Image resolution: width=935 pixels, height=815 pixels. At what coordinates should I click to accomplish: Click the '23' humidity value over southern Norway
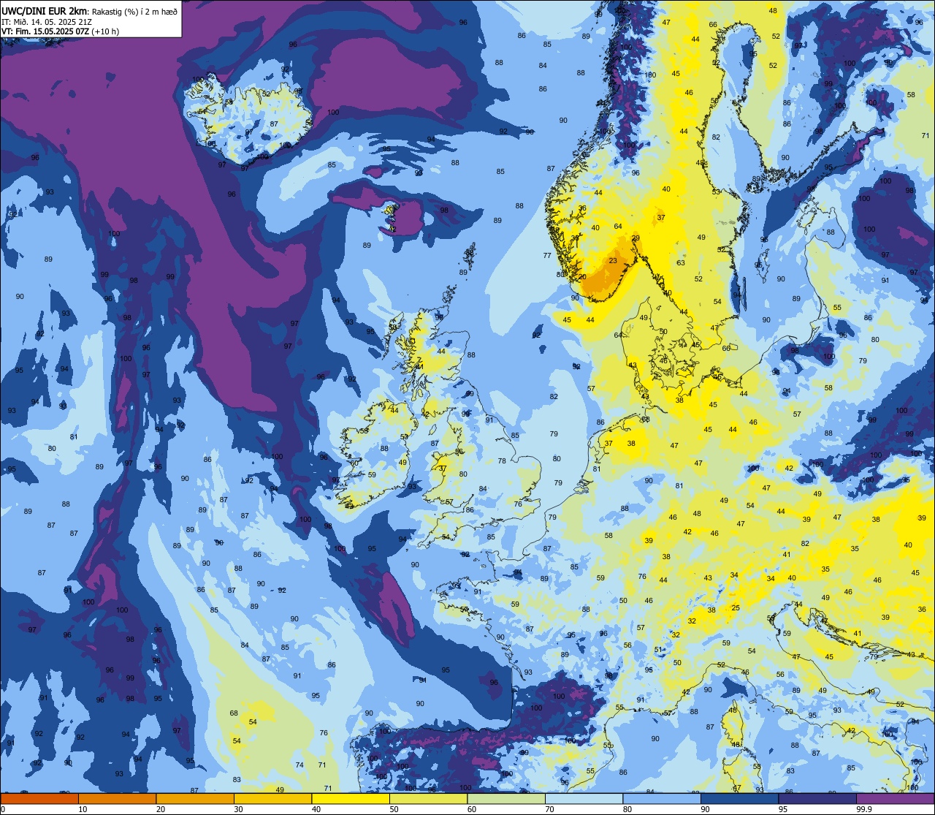tap(613, 261)
